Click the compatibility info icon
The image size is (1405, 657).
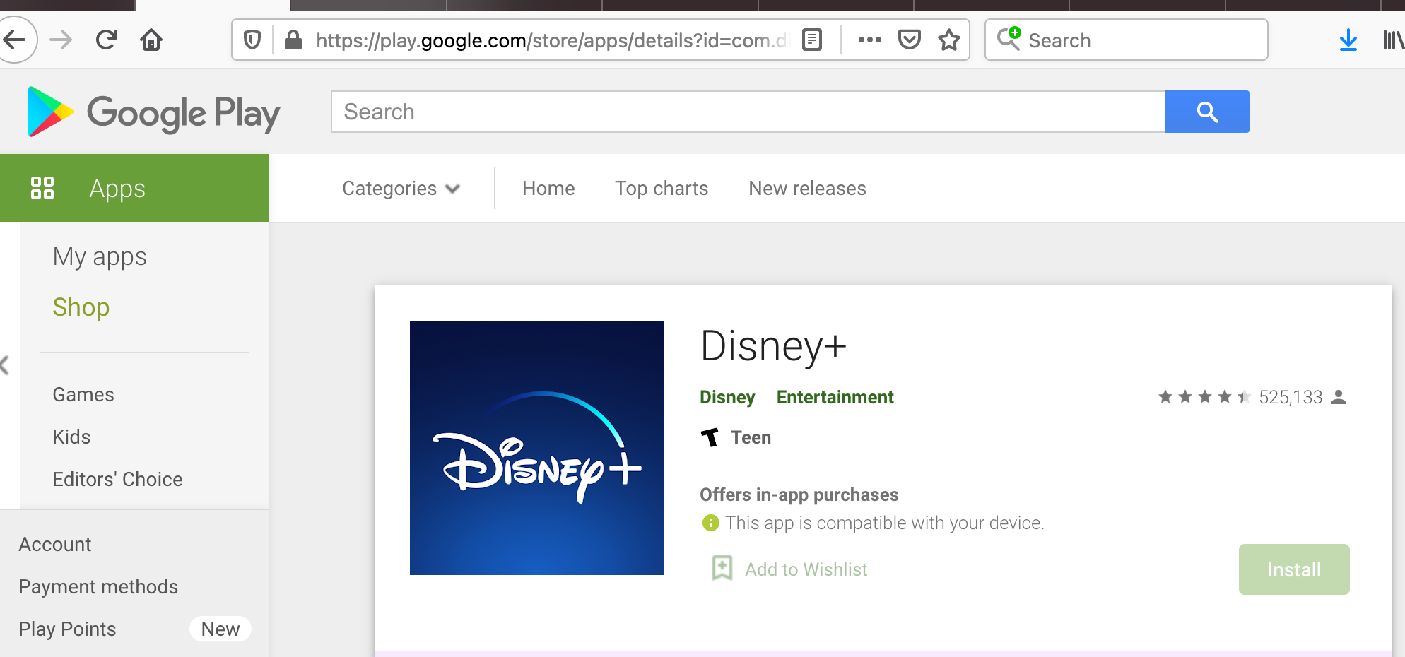(710, 523)
